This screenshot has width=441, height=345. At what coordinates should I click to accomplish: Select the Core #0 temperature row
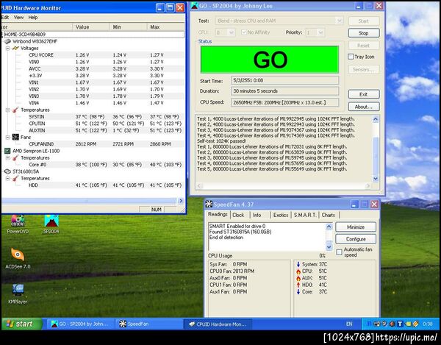click(107, 165)
